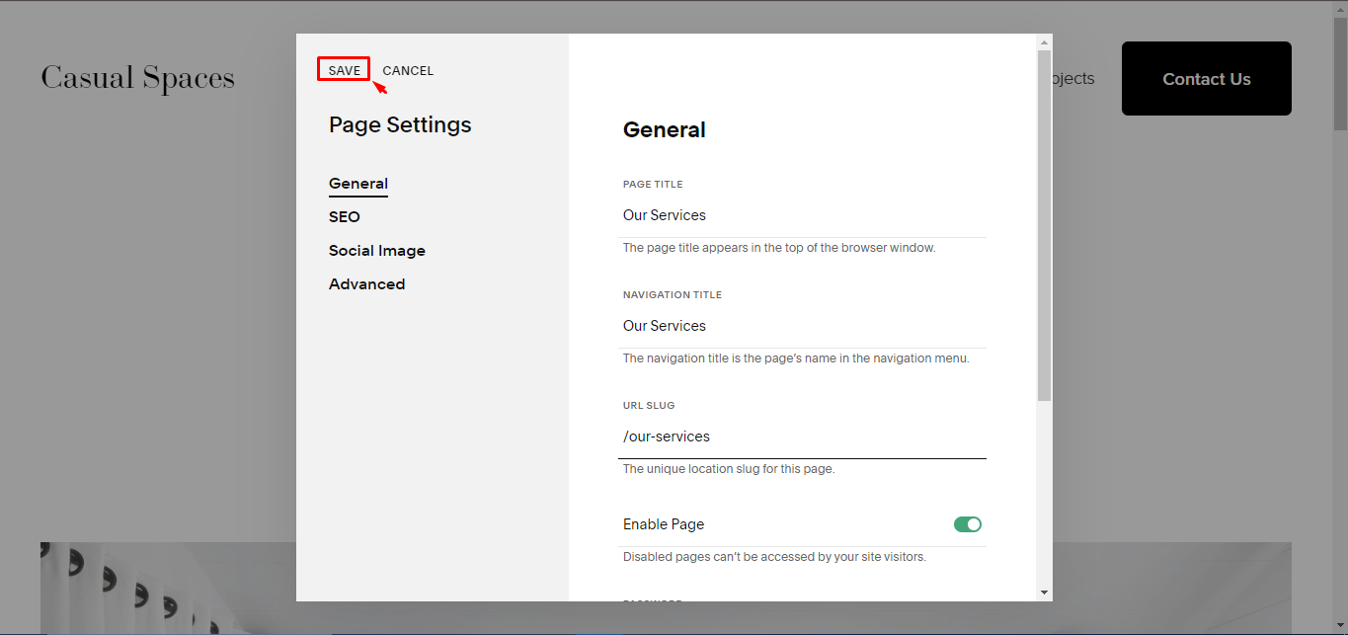Click the SAVE button
1348x635 pixels.
coord(343,69)
